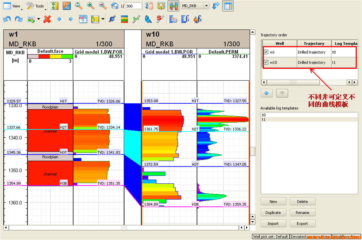Move selected trajectory up with blue arrow
Image resolution: width=362 pixels, height=240 pixels.
tap(266, 93)
